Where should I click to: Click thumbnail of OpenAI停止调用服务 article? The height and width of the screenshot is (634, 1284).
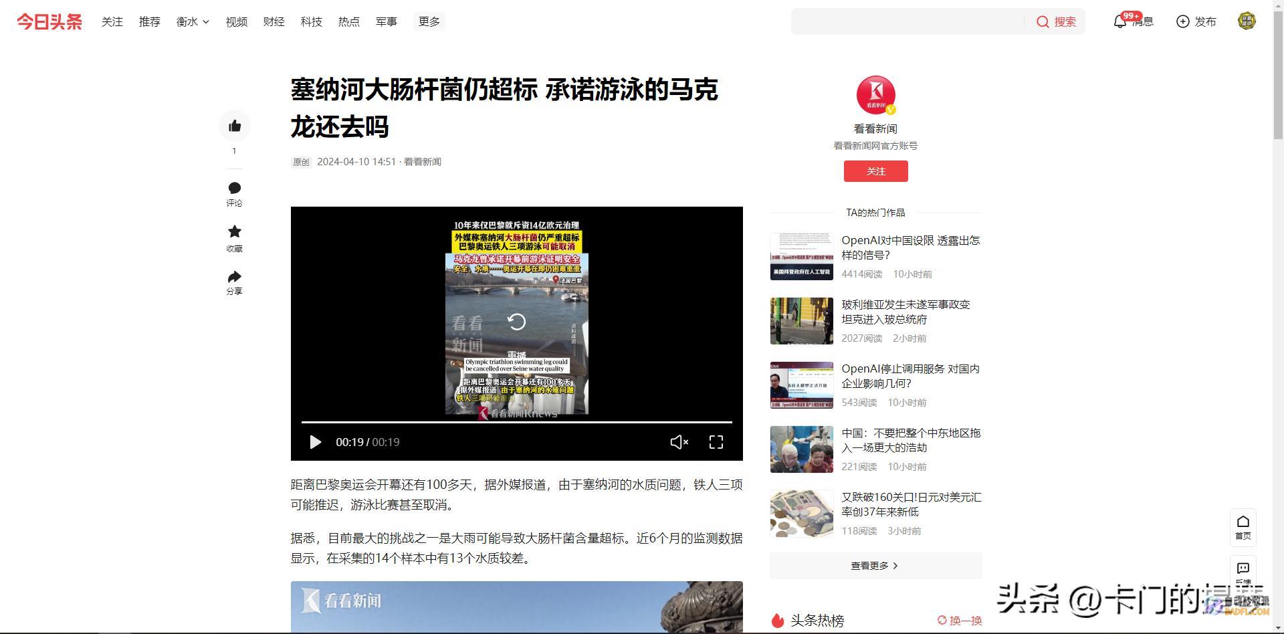click(802, 385)
